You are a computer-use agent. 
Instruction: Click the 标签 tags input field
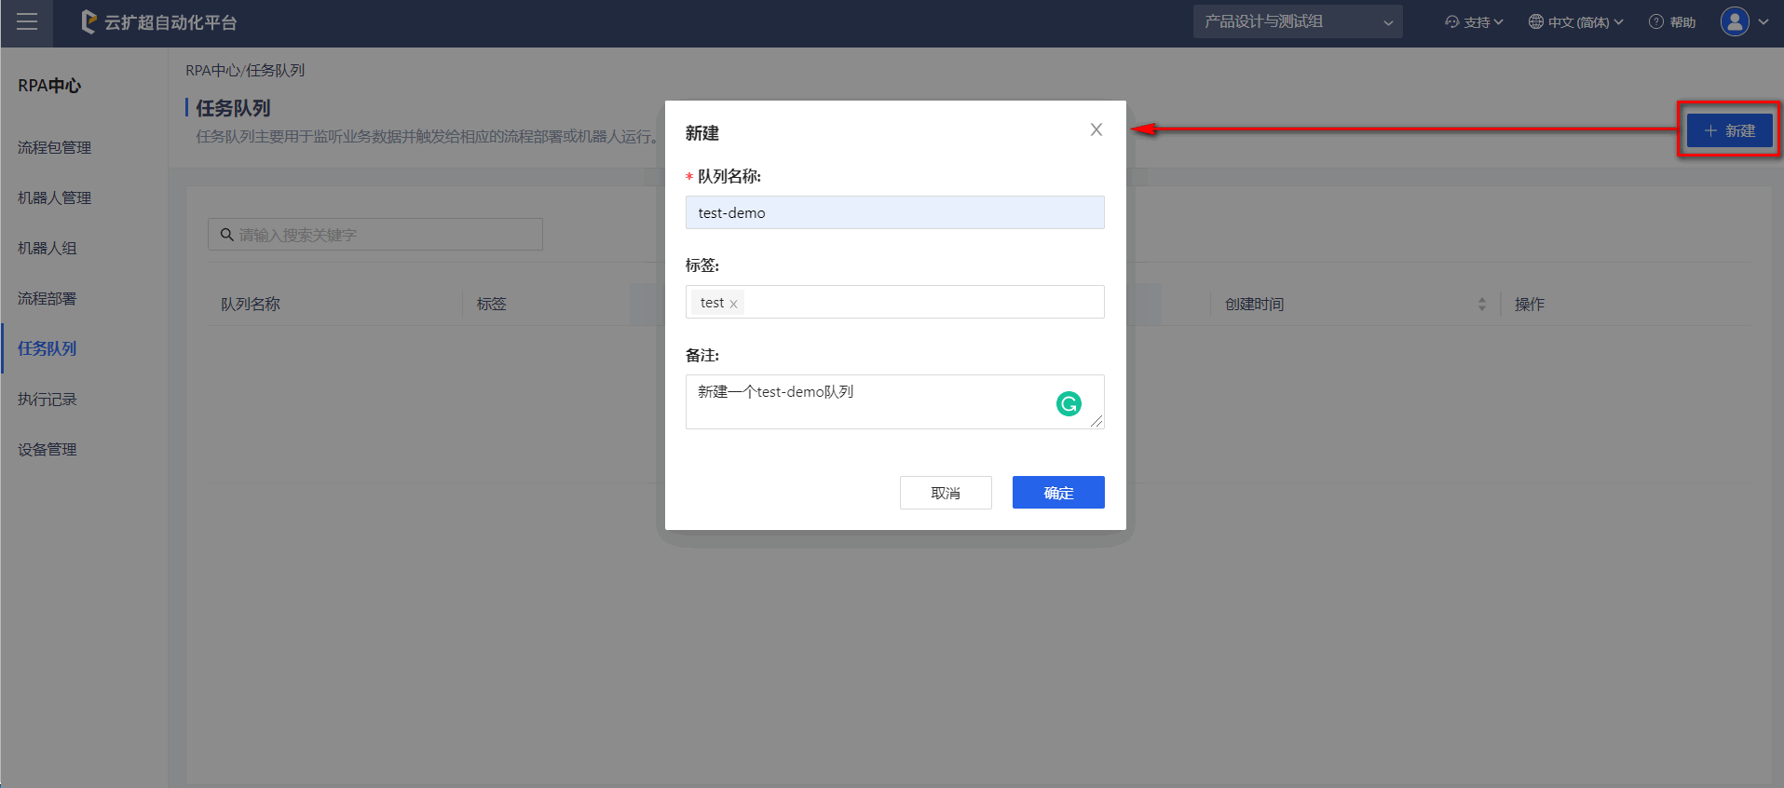[895, 302]
